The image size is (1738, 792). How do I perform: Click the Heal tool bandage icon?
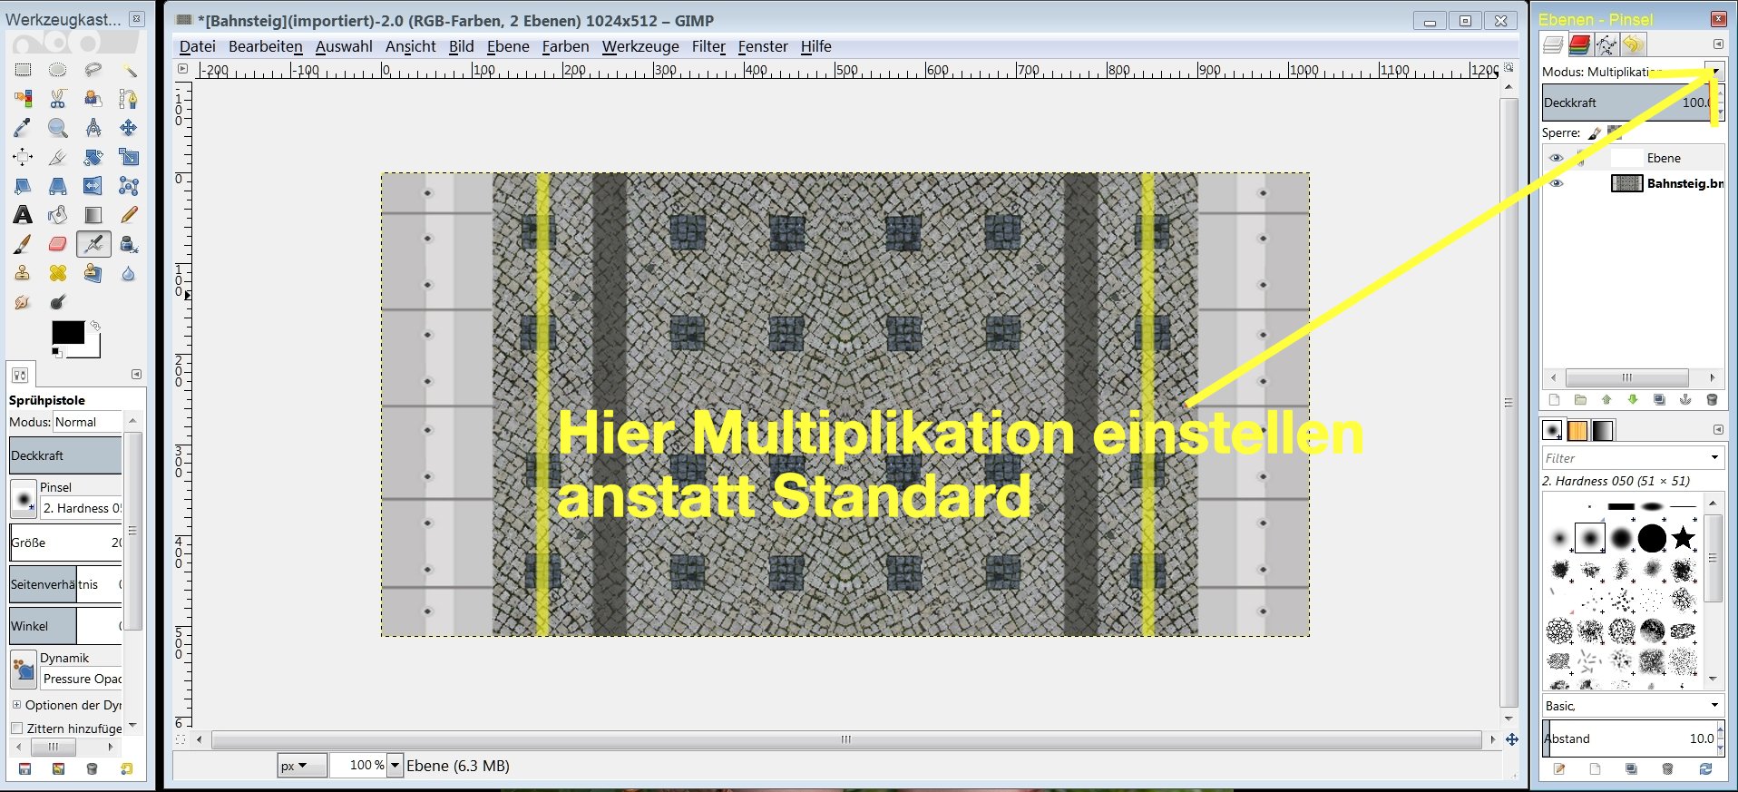tap(57, 273)
